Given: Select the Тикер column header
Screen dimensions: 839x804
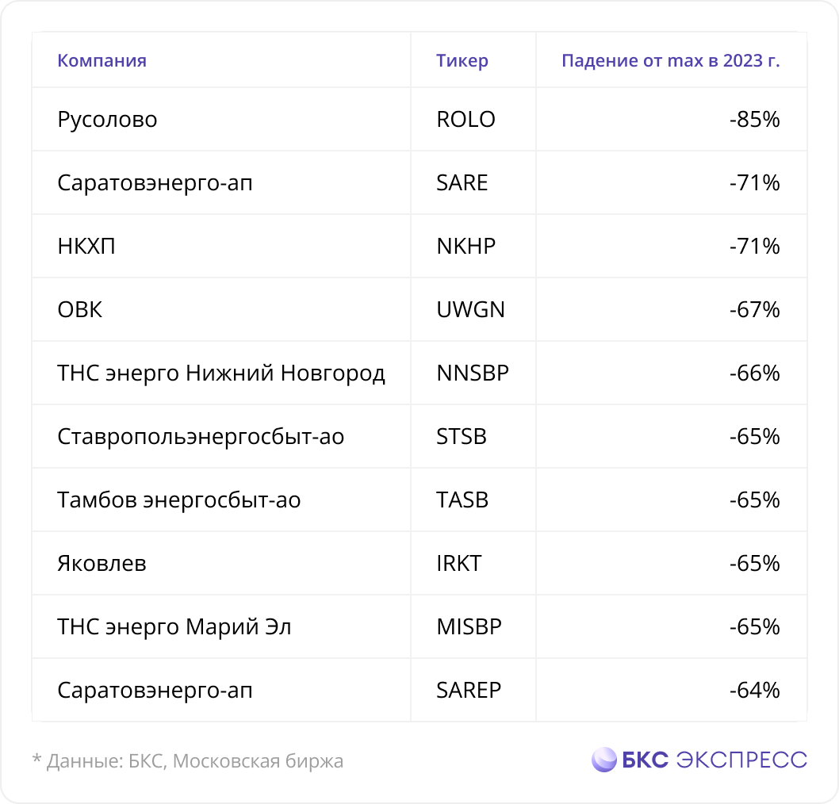Looking at the screenshot, I should [462, 60].
